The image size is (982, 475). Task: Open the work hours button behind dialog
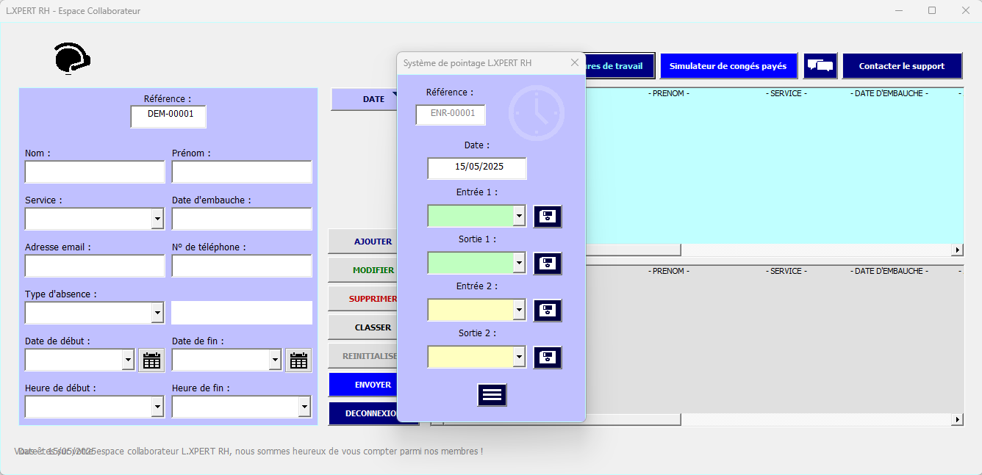(x=619, y=66)
